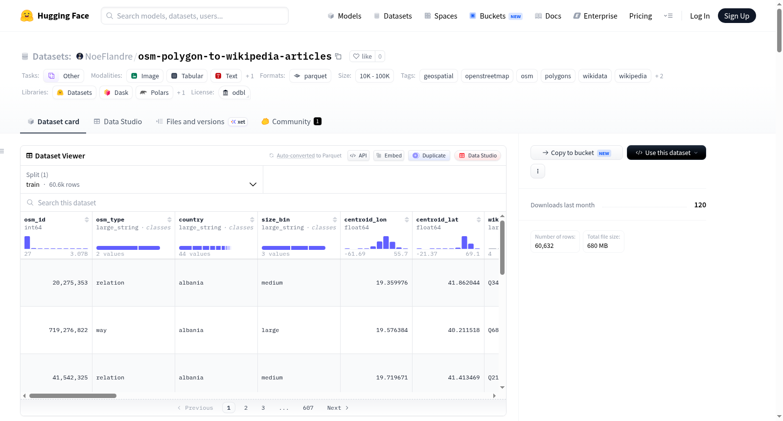The width and height of the screenshot is (783, 421).
Task: Sort the centroid_lat column
Action: point(479,220)
